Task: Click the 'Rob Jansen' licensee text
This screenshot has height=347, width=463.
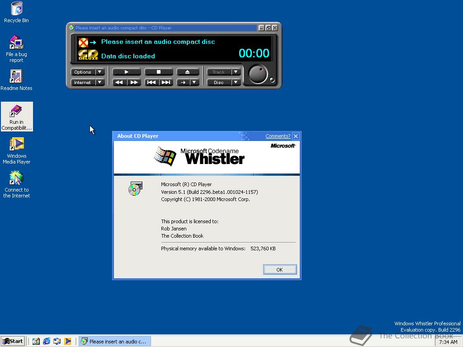Action: pos(174,228)
